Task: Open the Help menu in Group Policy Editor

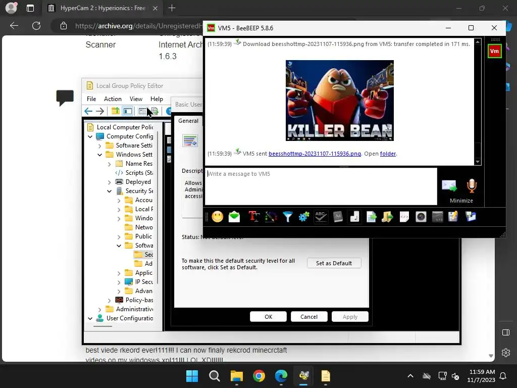Action: pos(157,99)
